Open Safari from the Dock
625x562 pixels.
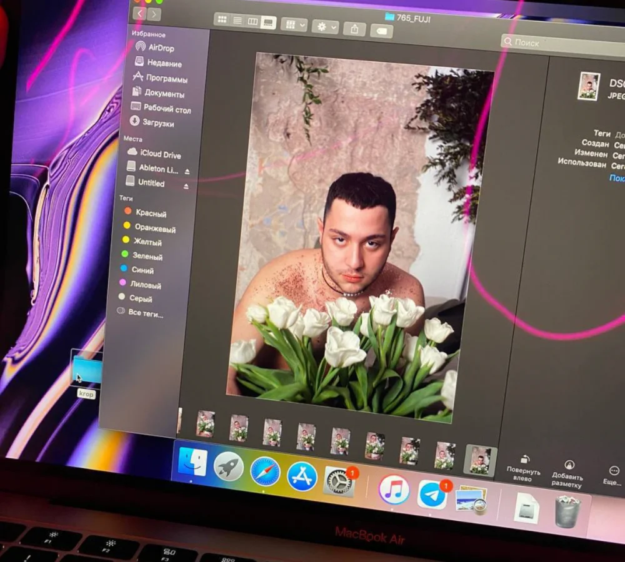click(x=264, y=471)
